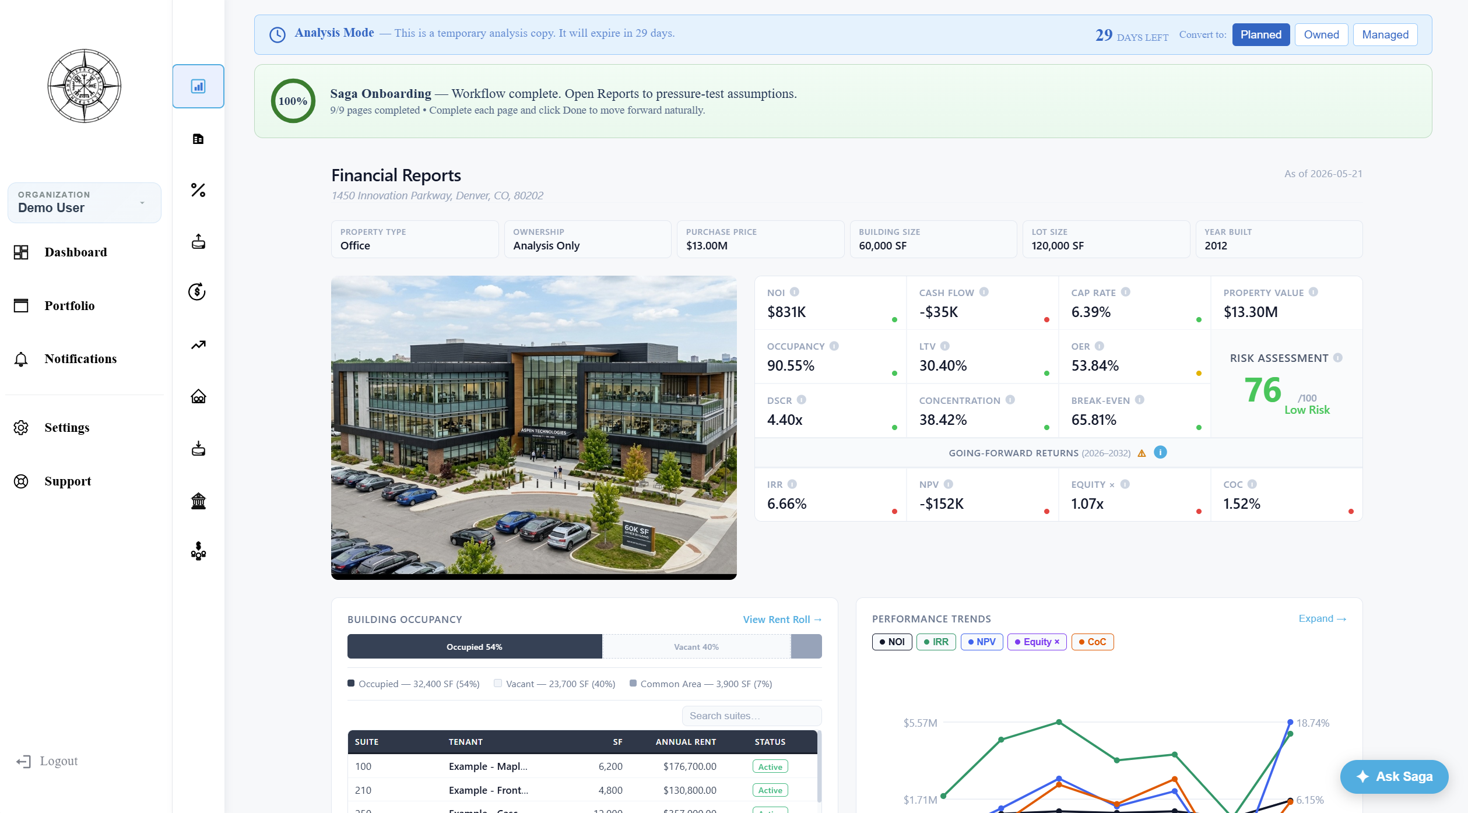Open the Ask Saga assistant

[x=1394, y=776]
